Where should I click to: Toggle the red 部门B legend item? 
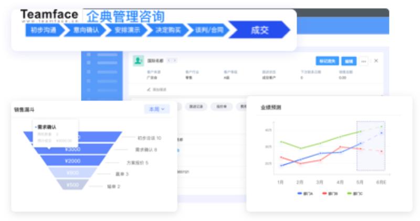coord(330,193)
